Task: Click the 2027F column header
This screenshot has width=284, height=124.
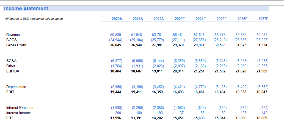Action: coord(263,19)
